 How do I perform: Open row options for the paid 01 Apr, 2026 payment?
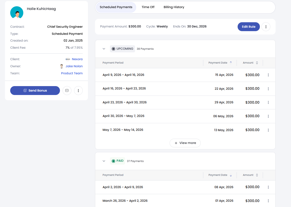[x=268, y=201]
